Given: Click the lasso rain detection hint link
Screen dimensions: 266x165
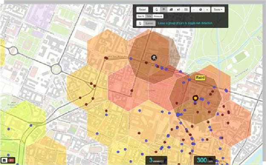Looking at the screenshot, I should click(185, 23).
